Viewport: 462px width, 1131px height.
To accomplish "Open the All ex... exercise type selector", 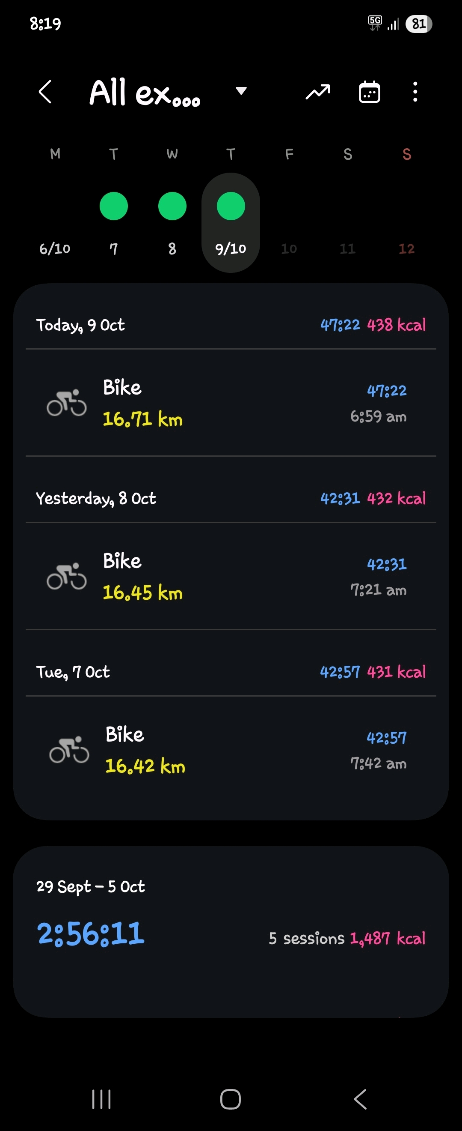I will [145, 93].
